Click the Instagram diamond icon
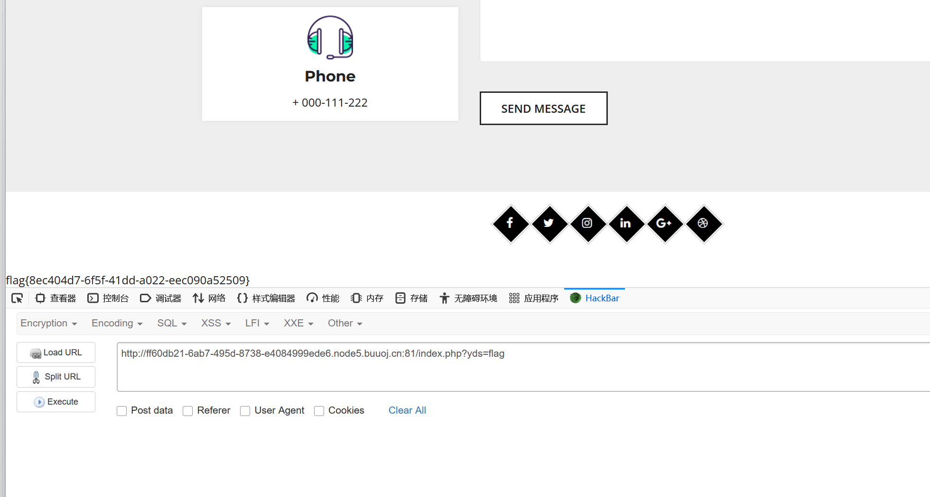 588,224
